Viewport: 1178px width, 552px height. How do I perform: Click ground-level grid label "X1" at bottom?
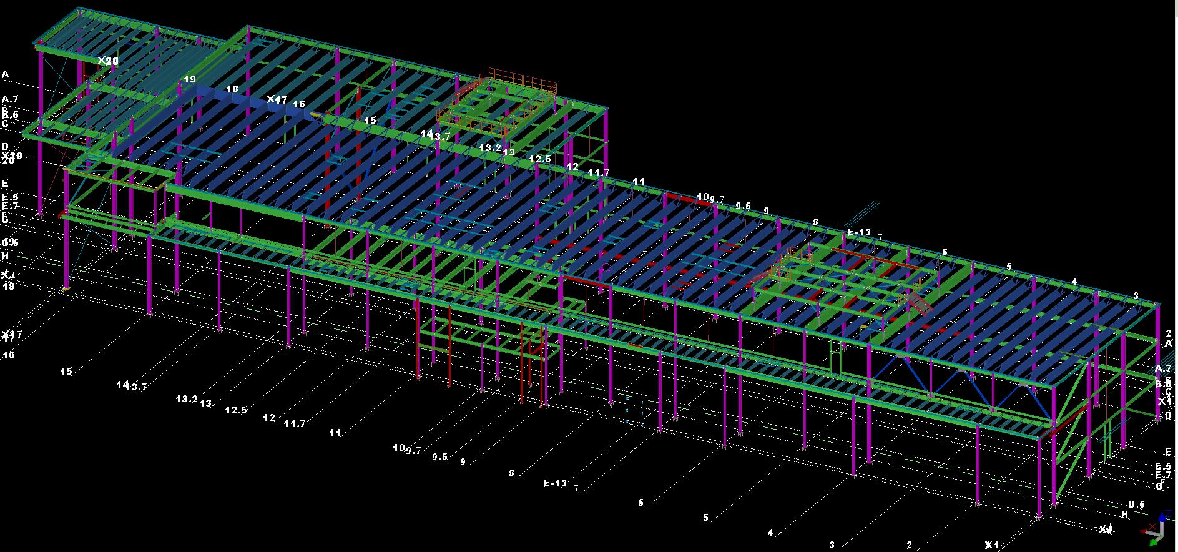(x=992, y=545)
